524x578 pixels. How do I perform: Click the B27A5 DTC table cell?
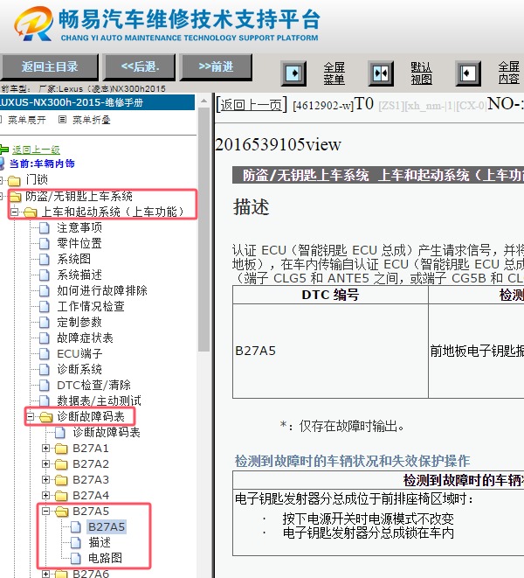point(330,351)
